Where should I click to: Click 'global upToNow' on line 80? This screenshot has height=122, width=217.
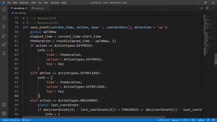click(43, 32)
